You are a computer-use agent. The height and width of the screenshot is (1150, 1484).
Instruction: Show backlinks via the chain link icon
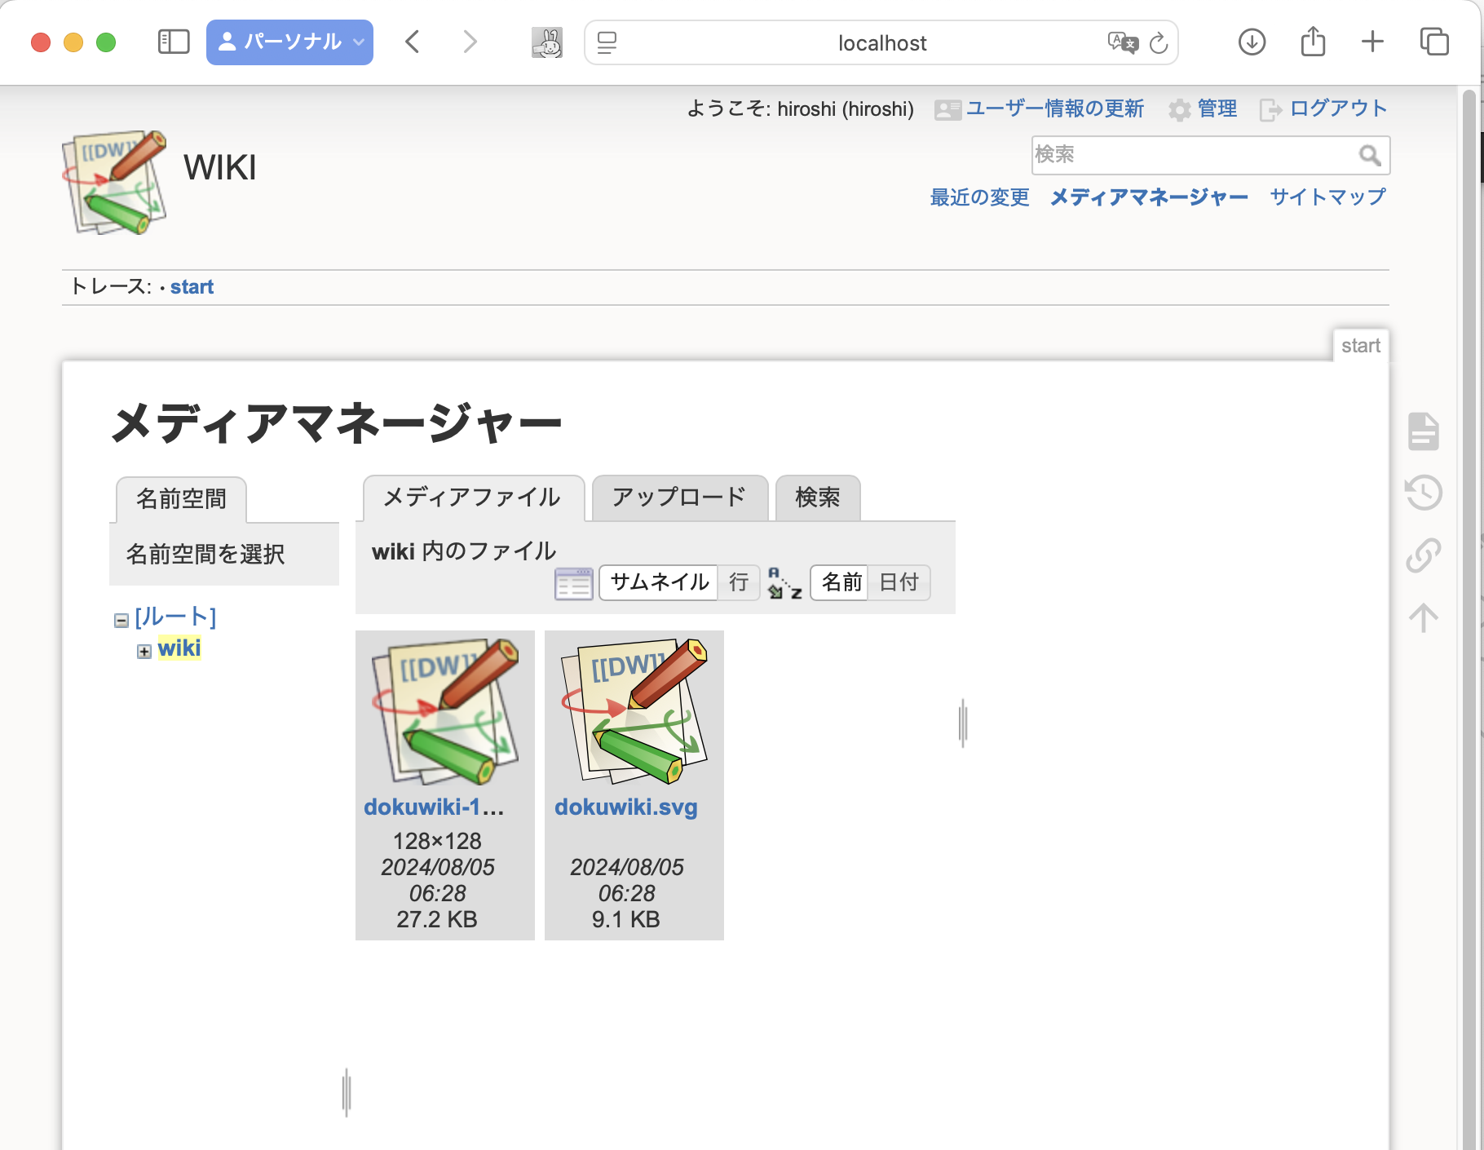1423,555
